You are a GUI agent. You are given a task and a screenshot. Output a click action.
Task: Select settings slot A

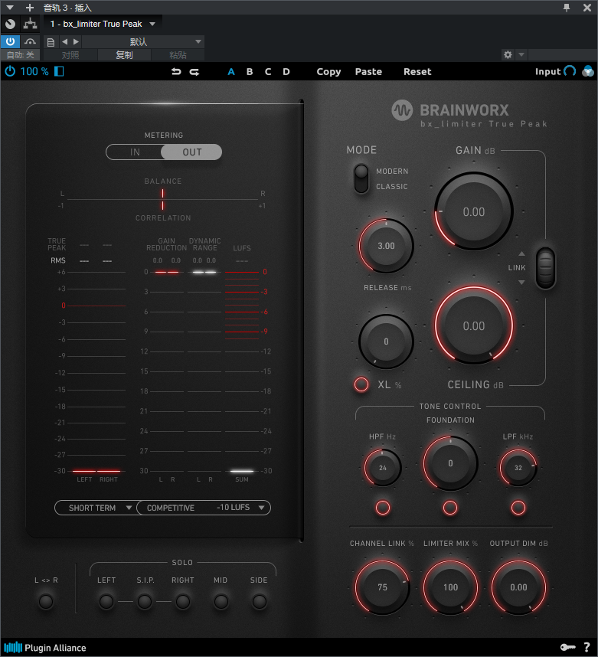pyautogui.click(x=231, y=72)
